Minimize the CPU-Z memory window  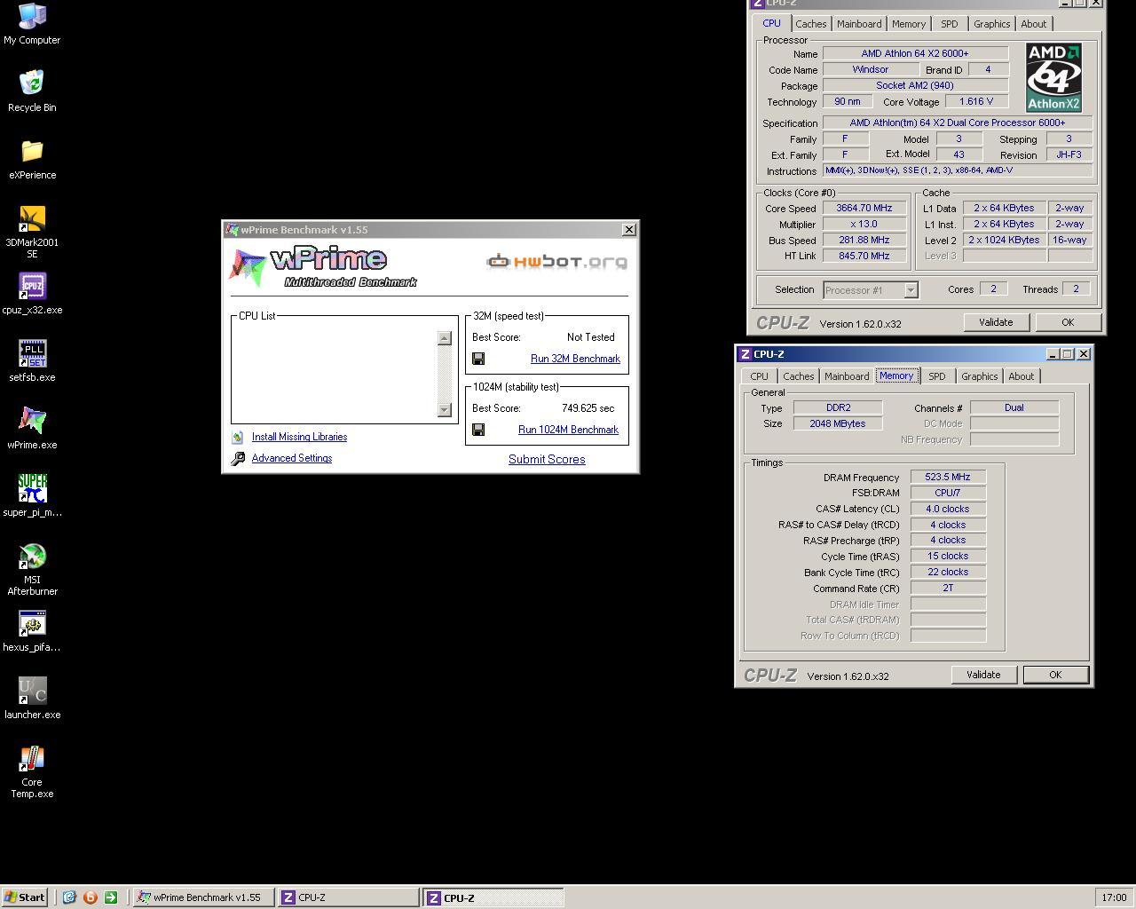(1053, 354)
